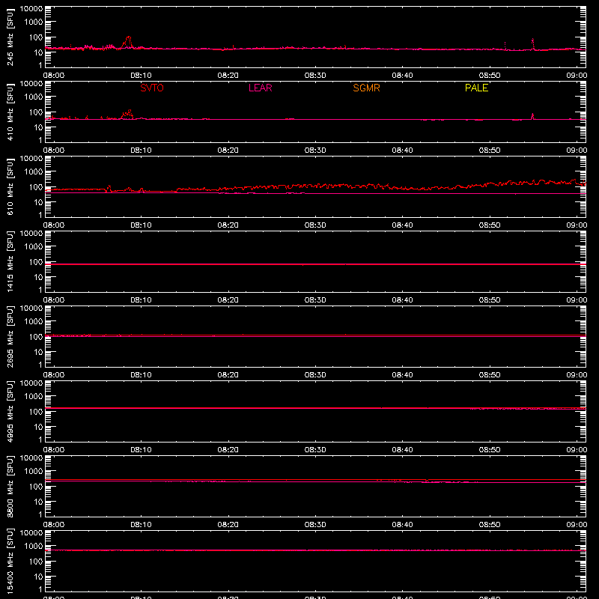This screenshot has width=599, height=599.
Task: Click the PALE station legend label
Action: [x=476, y=88]
